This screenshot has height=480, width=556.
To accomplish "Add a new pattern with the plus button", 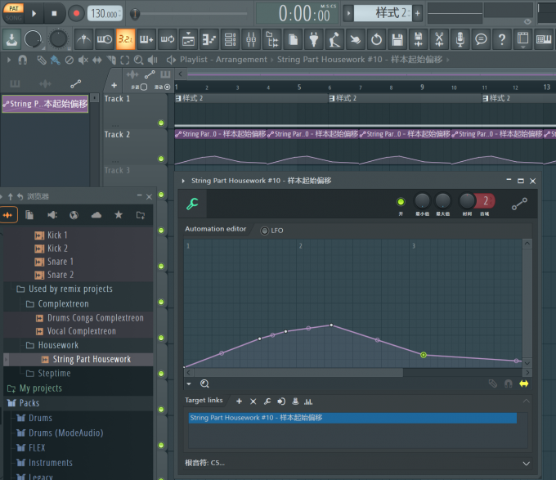I will pos(417,13).
